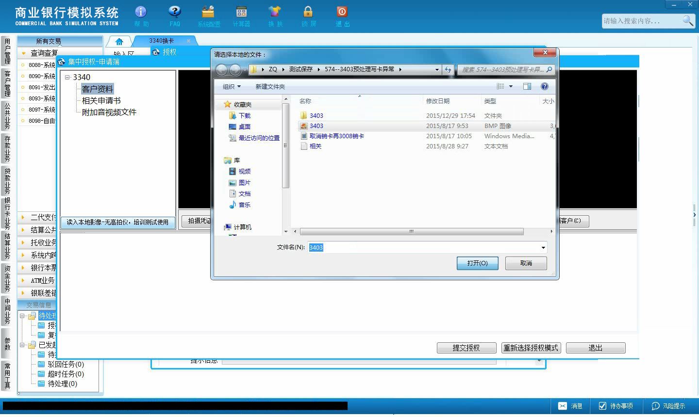The image size is (699, 417).
Task: Change view mode icon in file dialog
Action: pos(500,86)
